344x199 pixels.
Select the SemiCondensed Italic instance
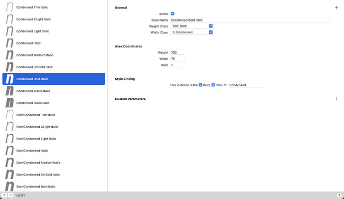[54, 151]
